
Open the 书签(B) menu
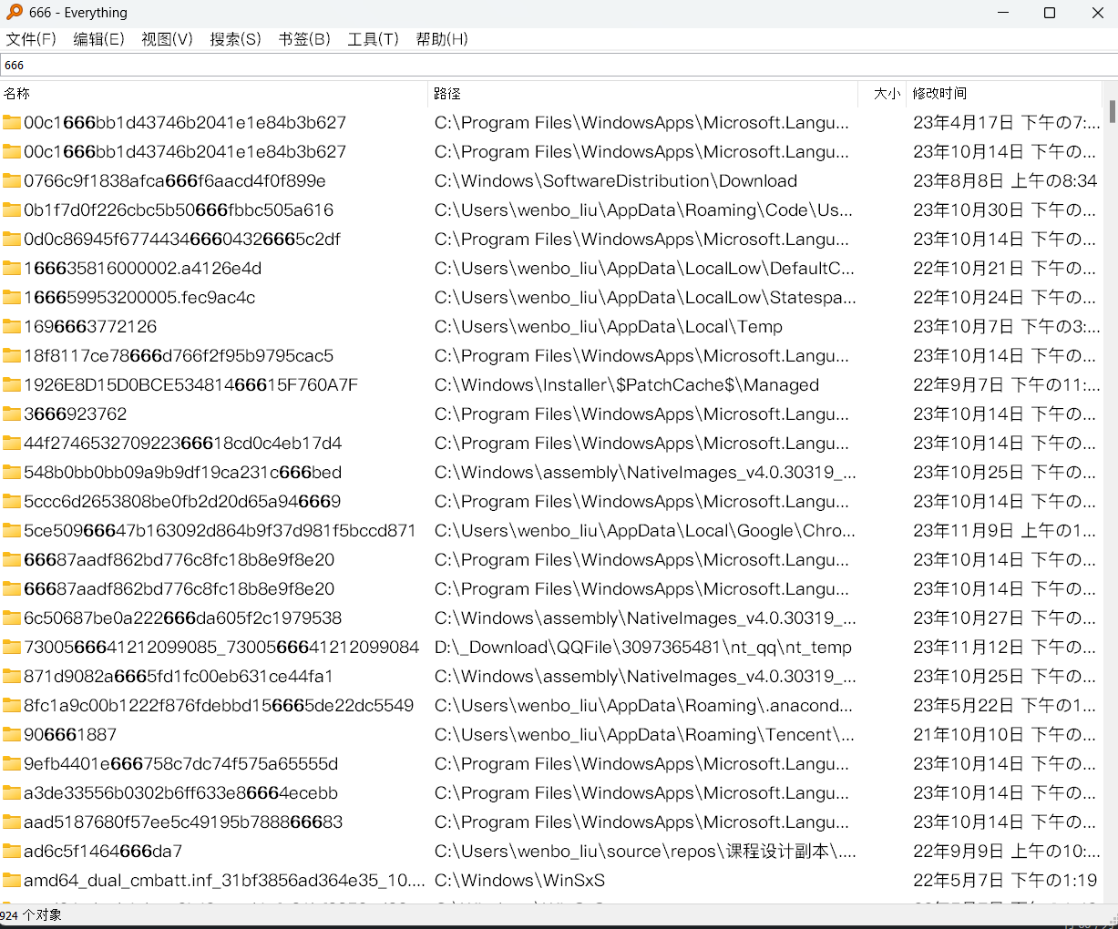304,39
